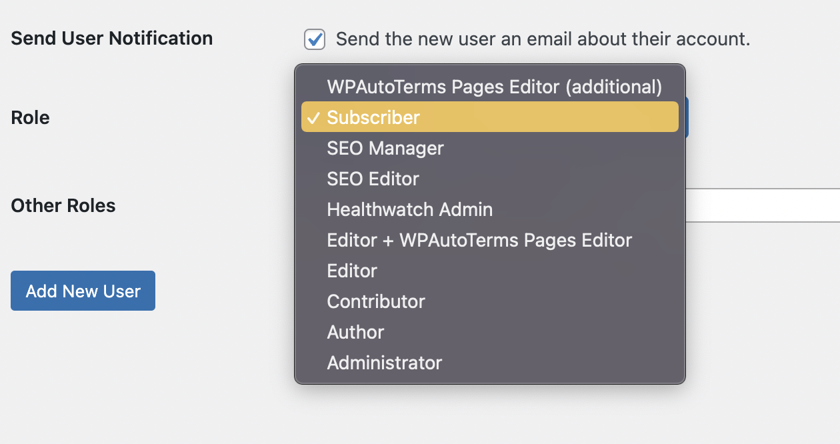
Task: Choose the plain Editor role
Action: 352,271
